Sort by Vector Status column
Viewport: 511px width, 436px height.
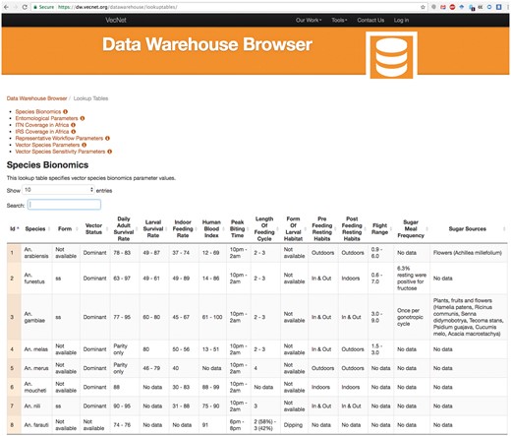coord(95,228)
